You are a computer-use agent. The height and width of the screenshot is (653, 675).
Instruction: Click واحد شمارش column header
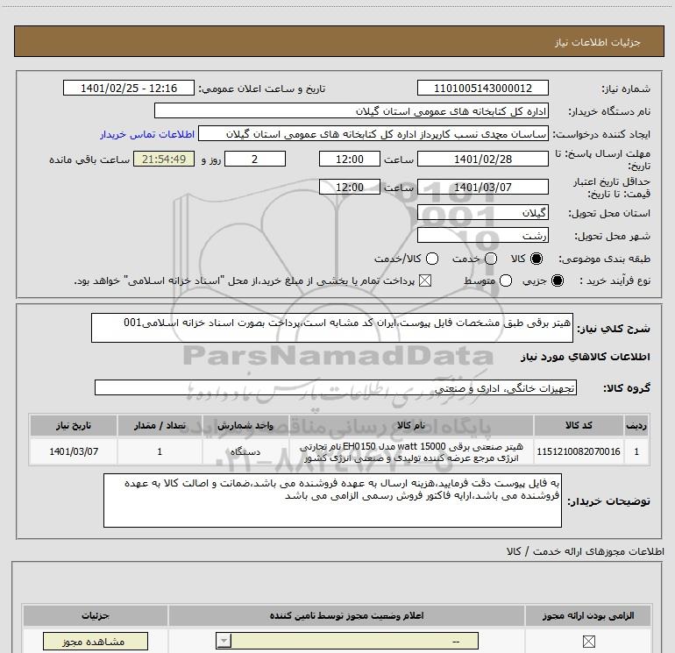[245, 425]
